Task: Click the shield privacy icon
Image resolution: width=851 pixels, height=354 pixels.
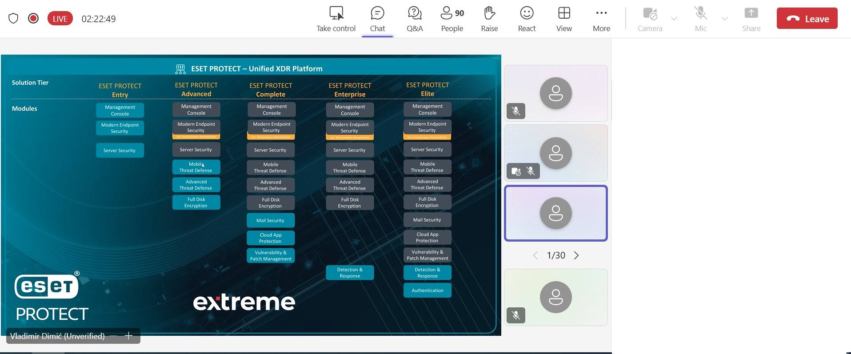Action: (x=13, y=18)
